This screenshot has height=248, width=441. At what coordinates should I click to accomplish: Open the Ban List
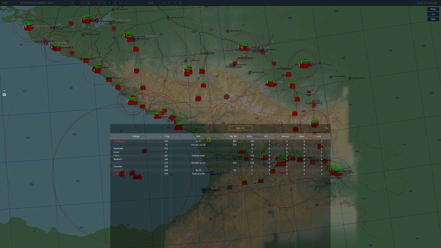240,128
